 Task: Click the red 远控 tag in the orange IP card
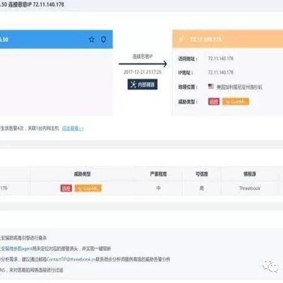(x=214, y=101)
